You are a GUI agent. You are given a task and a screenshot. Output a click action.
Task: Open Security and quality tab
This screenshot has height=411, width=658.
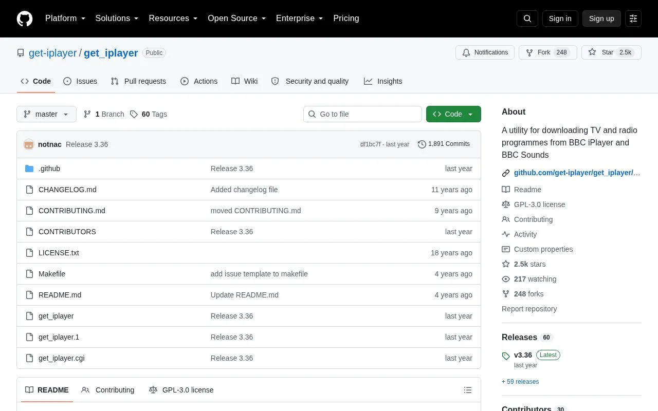(310, 81)
